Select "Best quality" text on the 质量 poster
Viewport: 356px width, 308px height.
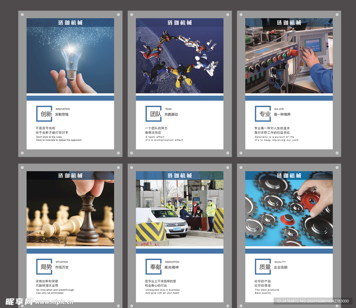[x=263, y=293]
